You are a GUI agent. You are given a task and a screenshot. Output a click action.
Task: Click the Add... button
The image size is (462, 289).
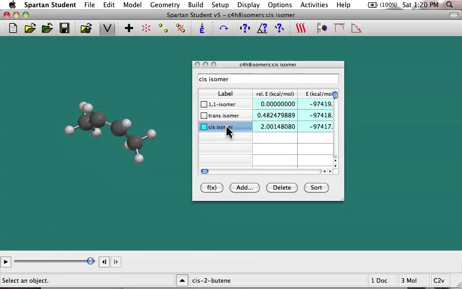click(245, 187)
